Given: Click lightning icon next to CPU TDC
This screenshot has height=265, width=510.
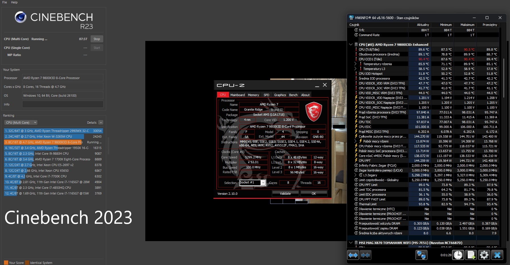Looking at the screenshot, I should tap(356, 122).
